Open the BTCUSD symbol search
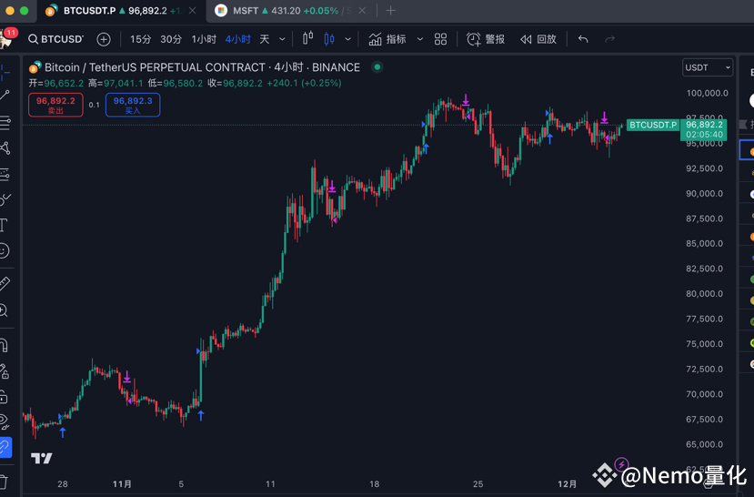 (55, 39)
